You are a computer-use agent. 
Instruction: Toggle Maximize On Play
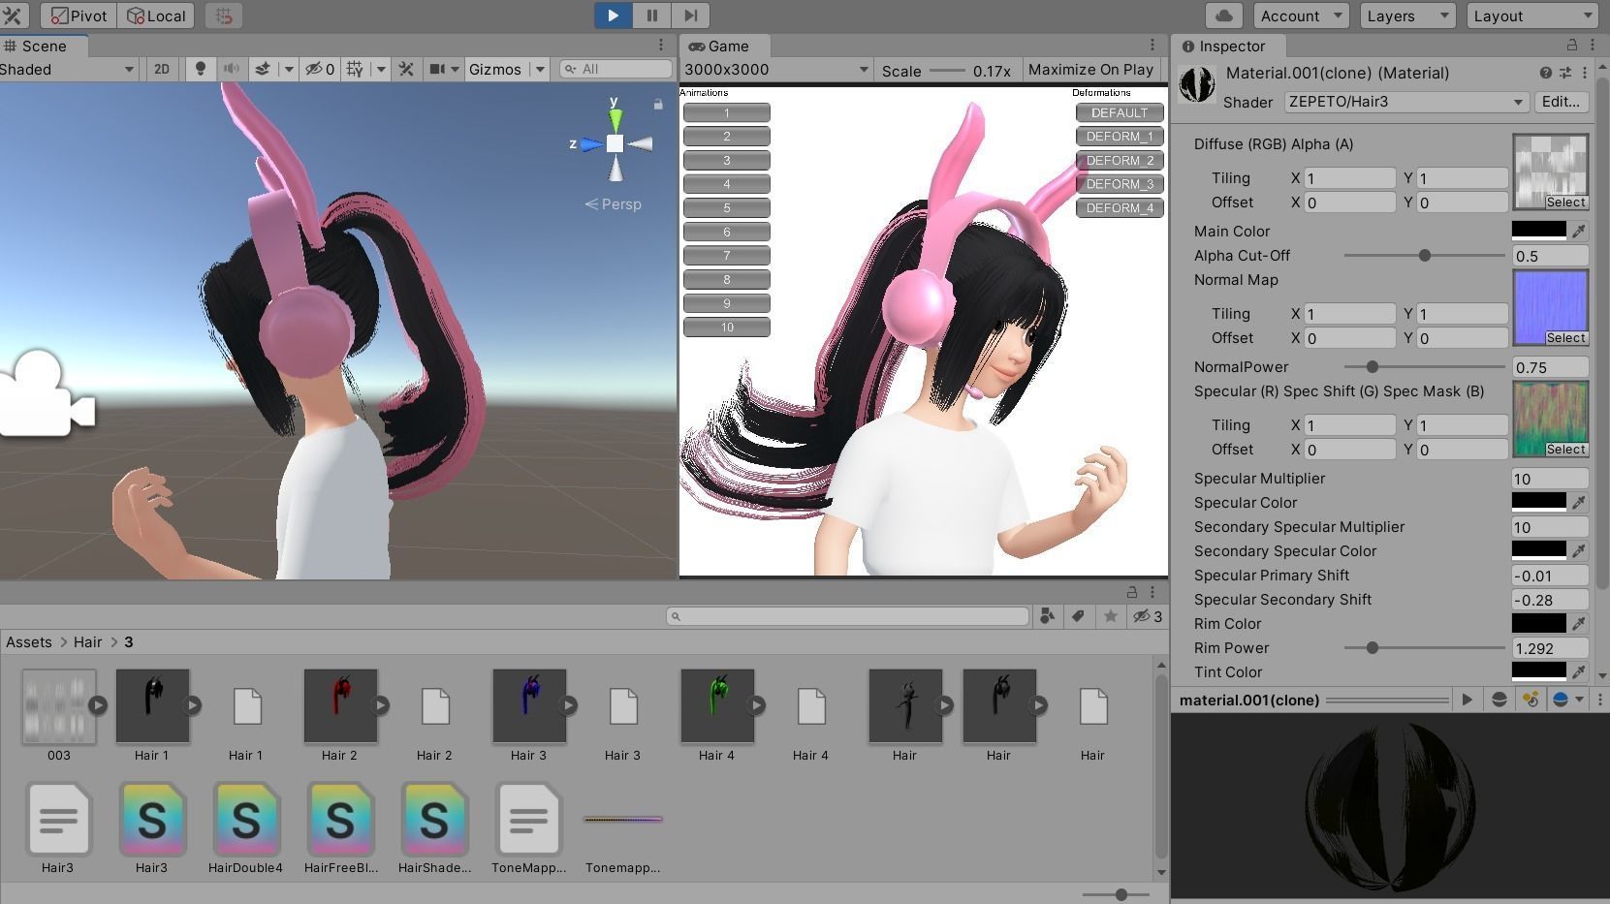tap(1090, 70)
